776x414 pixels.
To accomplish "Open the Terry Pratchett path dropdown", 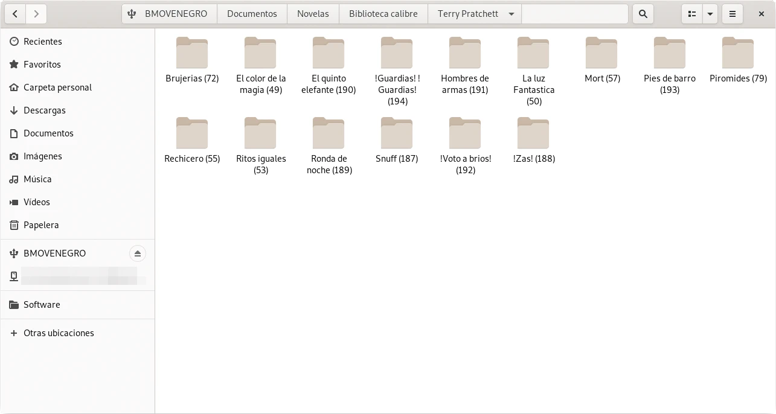I will tap(511, 14).
